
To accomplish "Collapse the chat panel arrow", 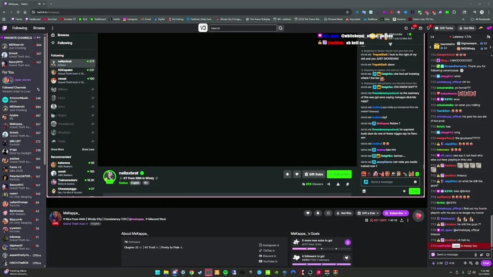I will 432,37.
